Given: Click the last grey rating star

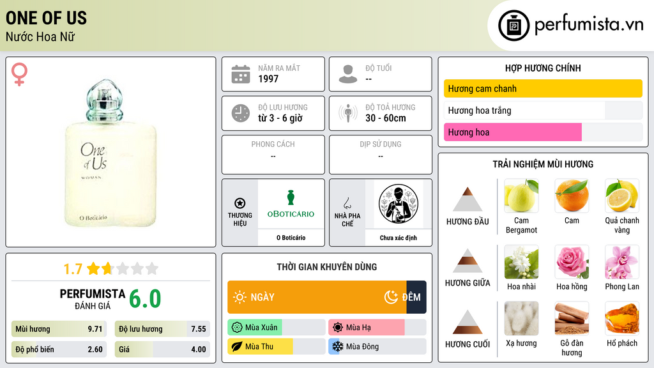Looking at the screenshot, I should click(x=152, y=268).
